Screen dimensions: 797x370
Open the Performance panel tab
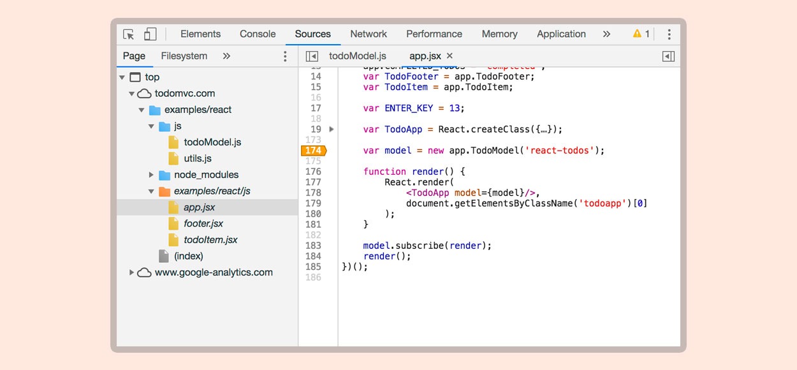(x=434, y=34)
